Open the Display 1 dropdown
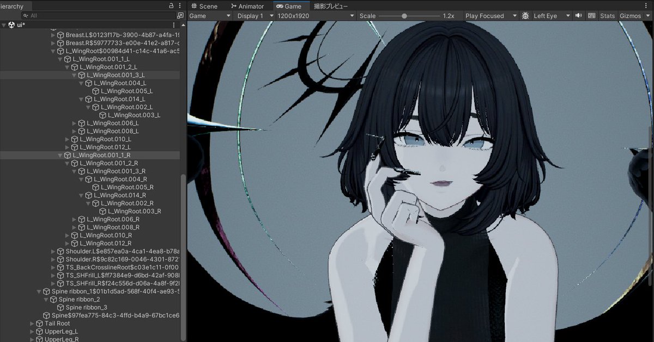654x342 pixels. click(x=254, y=16)
